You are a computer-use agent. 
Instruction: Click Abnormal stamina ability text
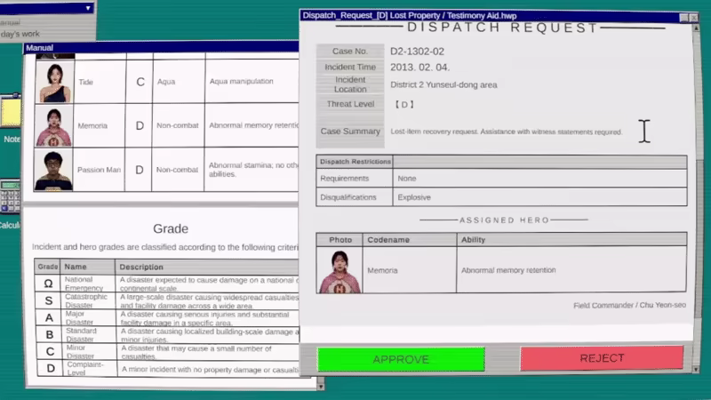click(253, 170)
